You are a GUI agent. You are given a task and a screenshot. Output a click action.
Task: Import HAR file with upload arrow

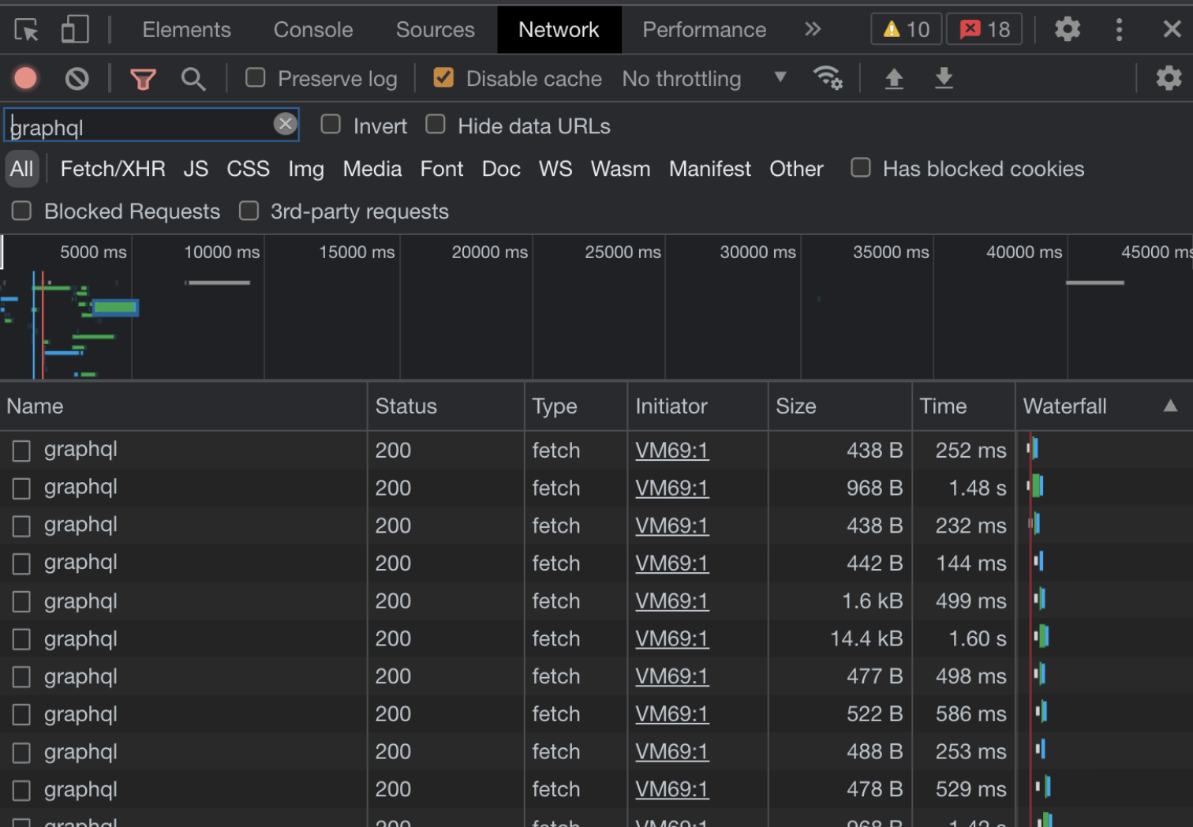tap(893, 78)
